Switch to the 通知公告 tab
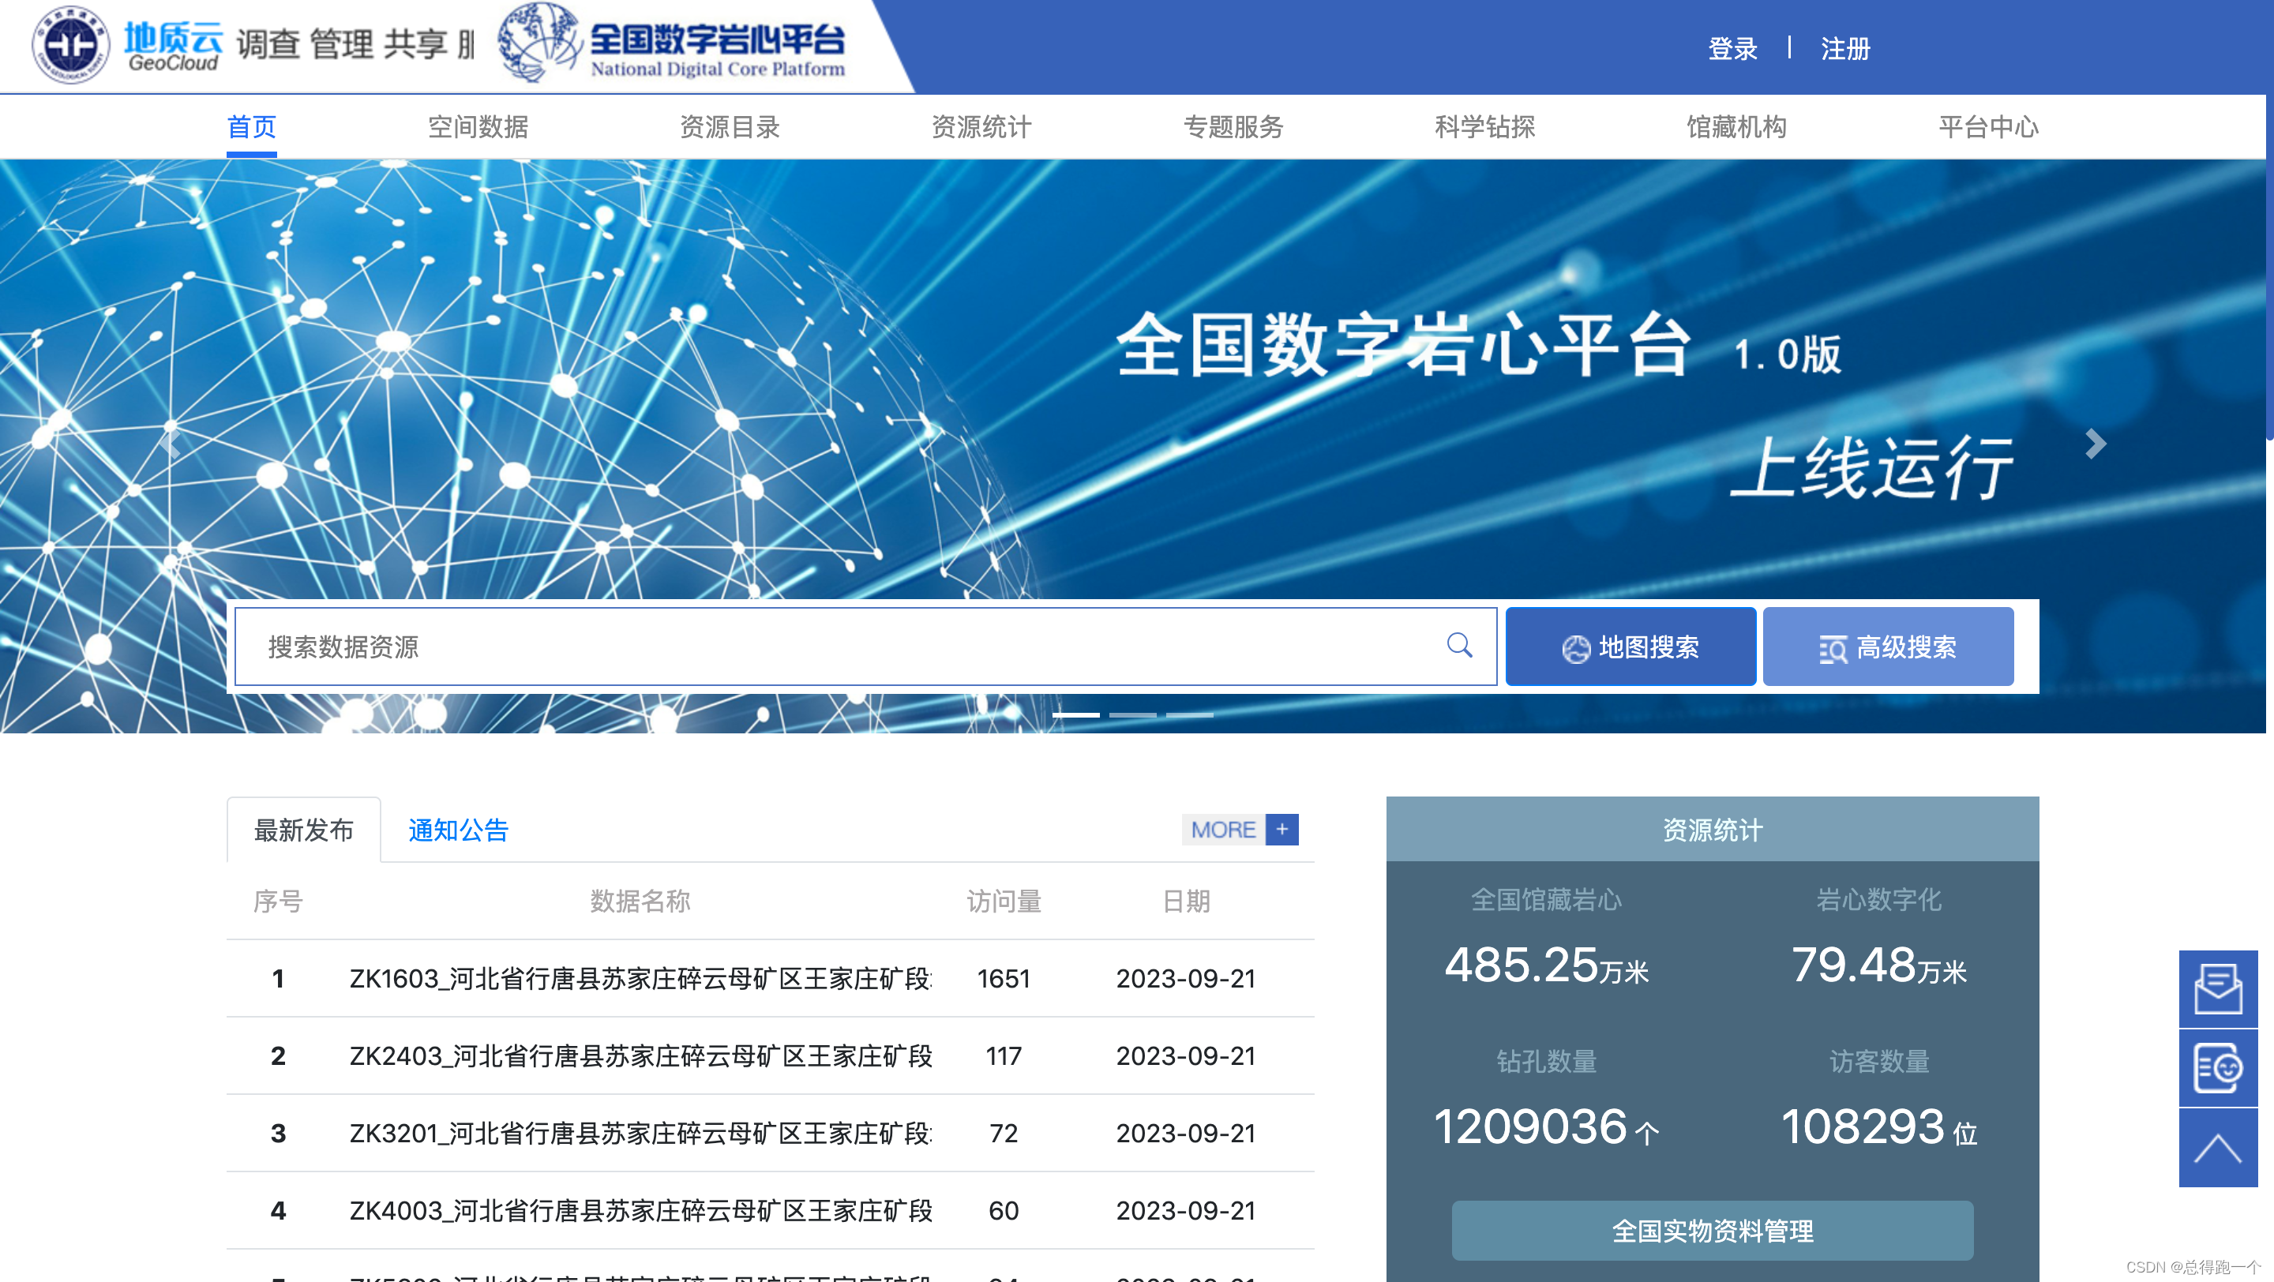 point(458,830)
